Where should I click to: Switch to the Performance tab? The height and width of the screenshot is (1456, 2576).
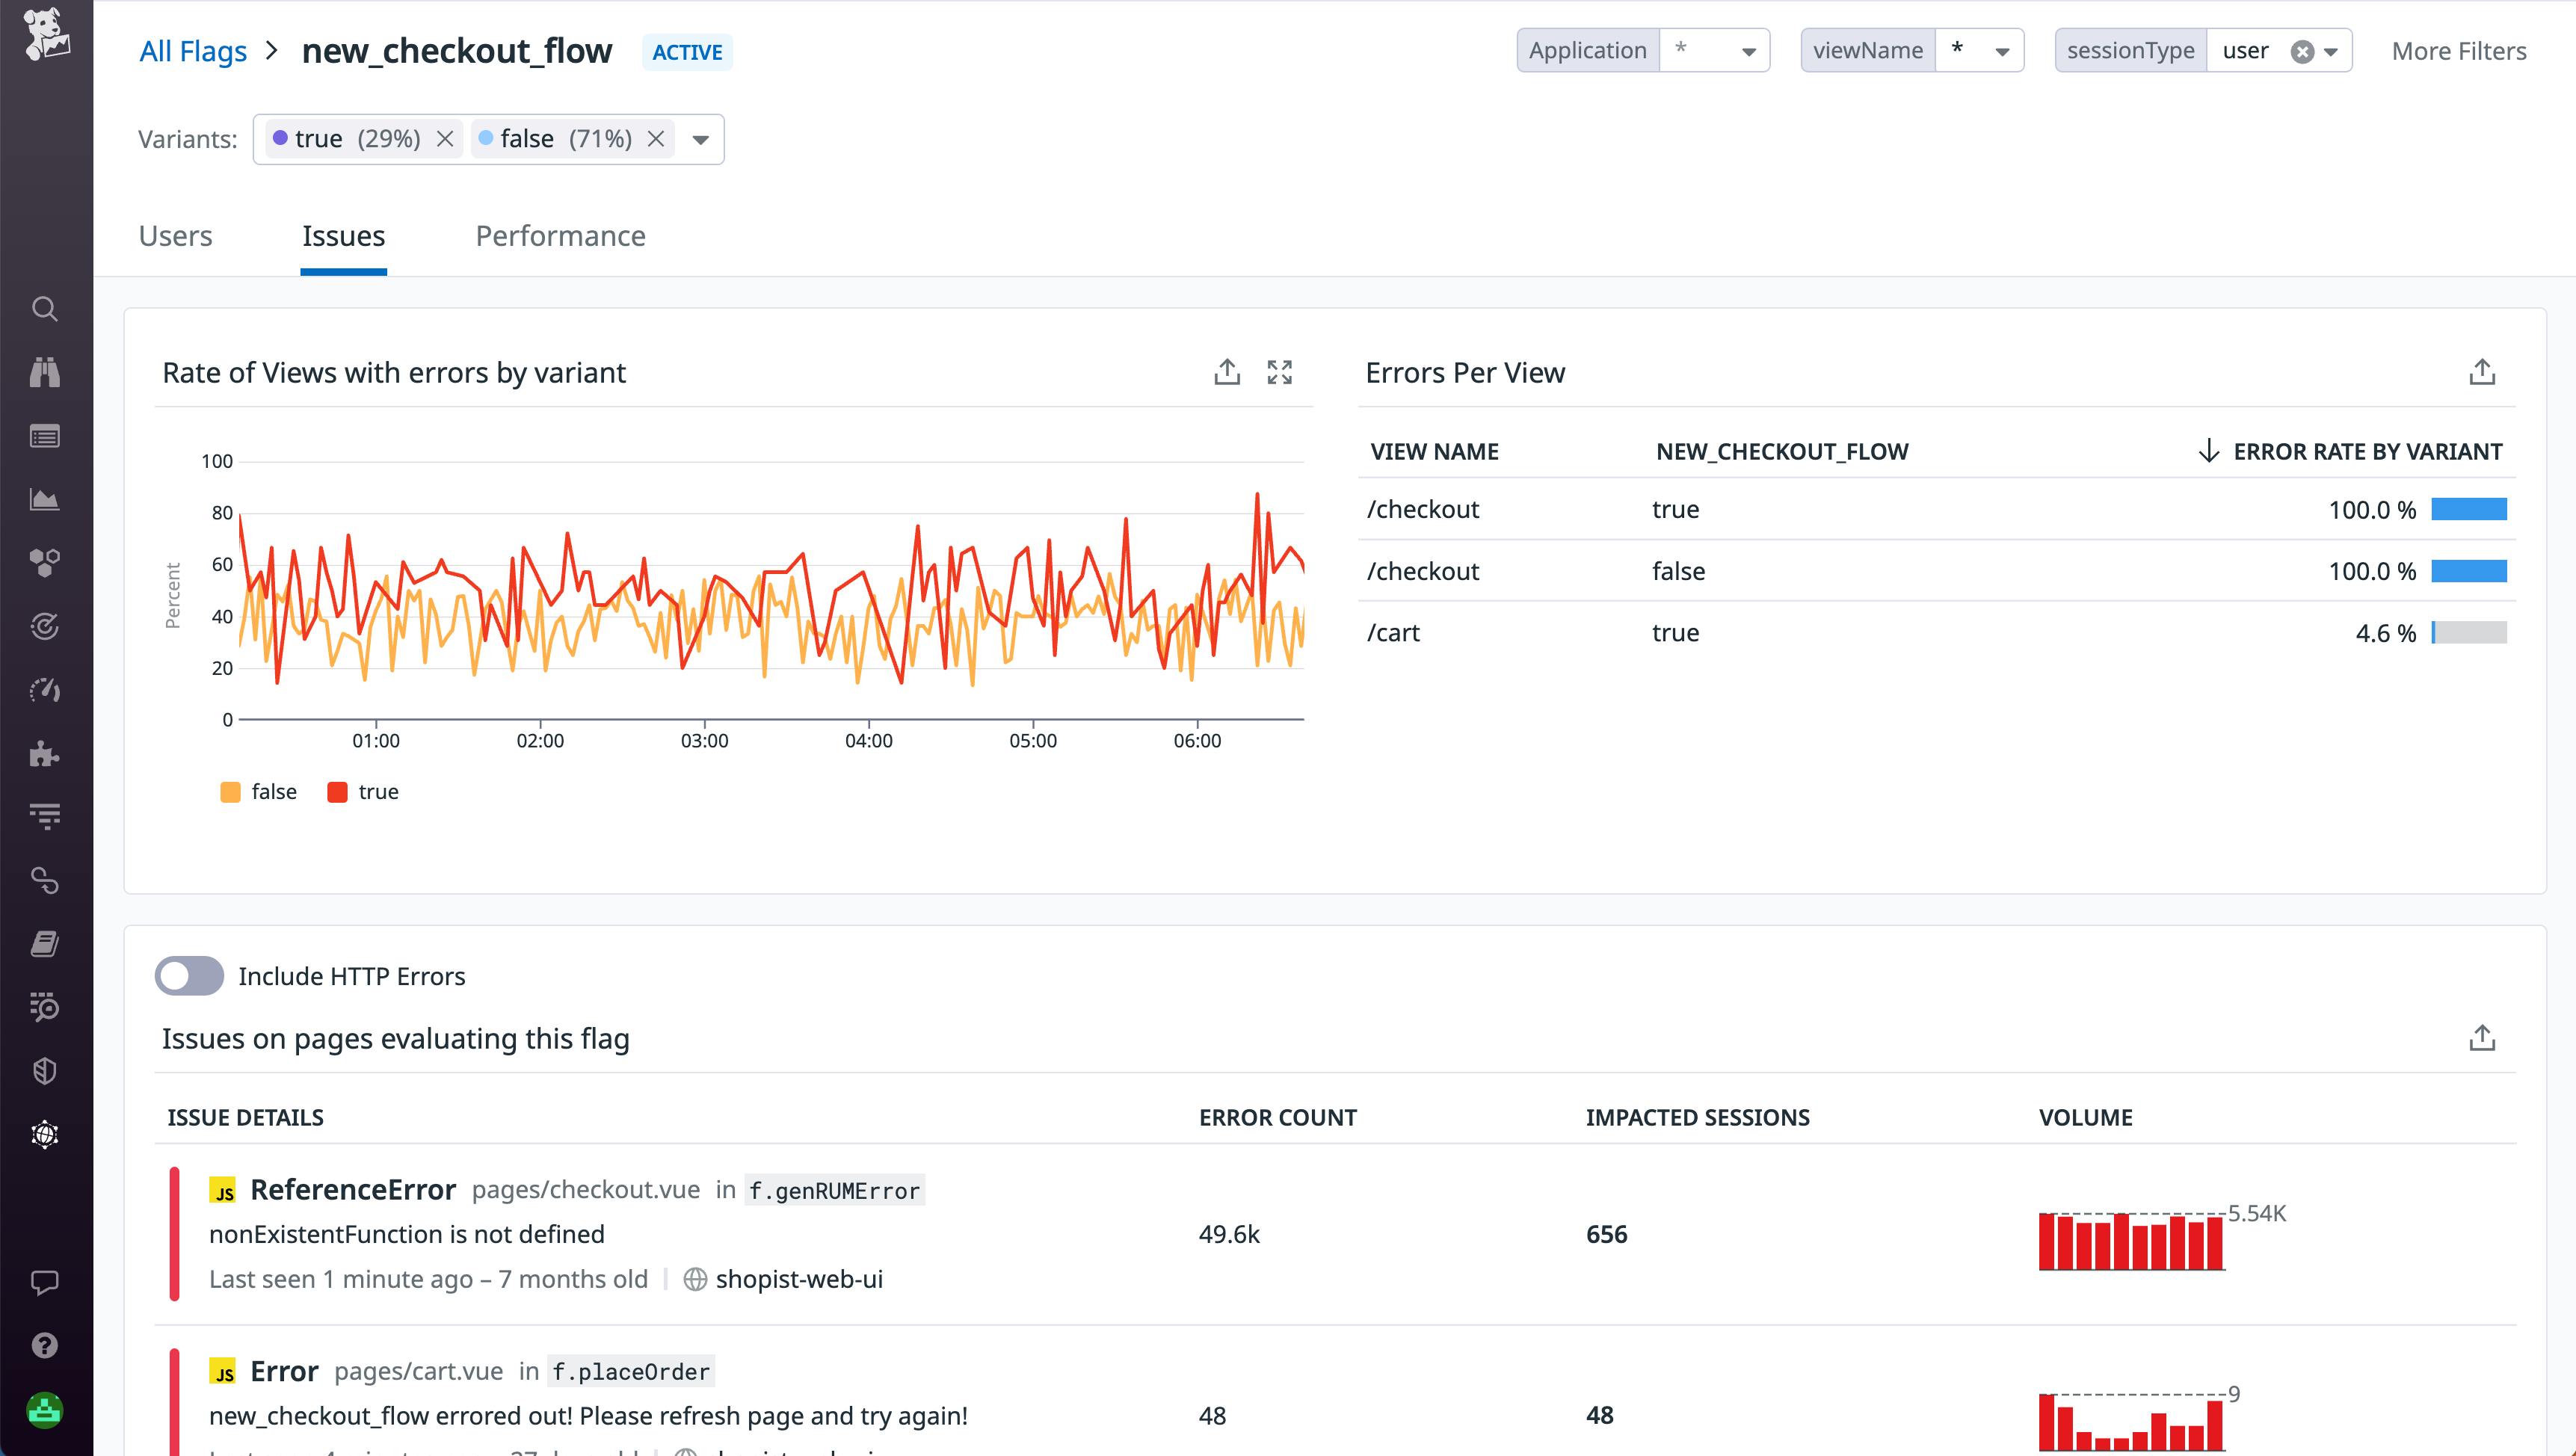pyautogui.click(x=560, y=236)
